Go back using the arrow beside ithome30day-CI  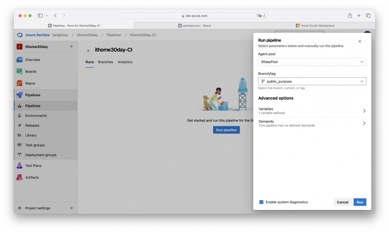(x=89, y=50)
